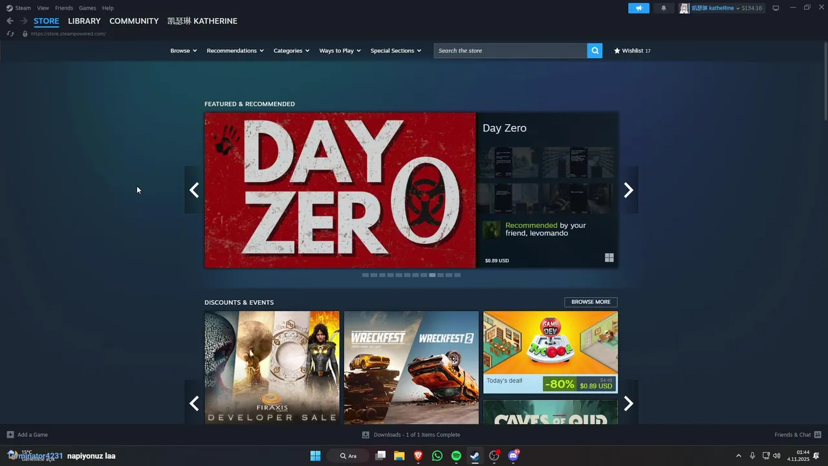Viewport: 828px width, 466px height.
Task: Expand the Ways to Play dropdown
Action: click(340, 50)
